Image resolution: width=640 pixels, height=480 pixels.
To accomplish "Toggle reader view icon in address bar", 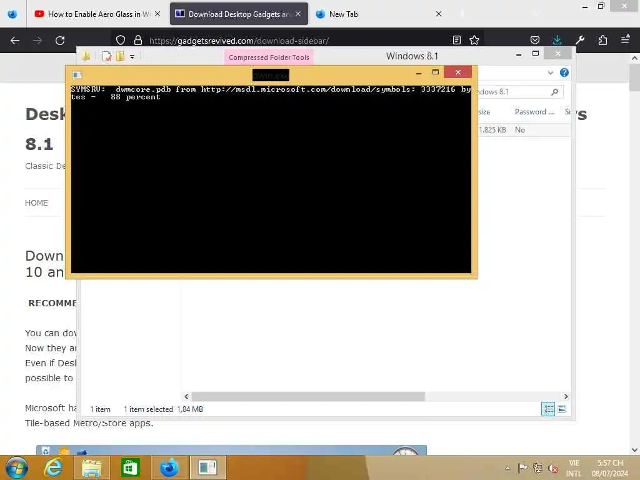I will click(x=457, y=40).
